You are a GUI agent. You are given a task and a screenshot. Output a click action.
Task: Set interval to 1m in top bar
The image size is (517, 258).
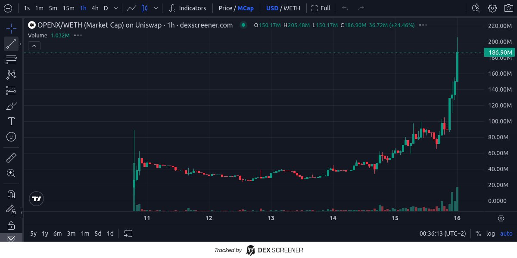click(39, 8)
